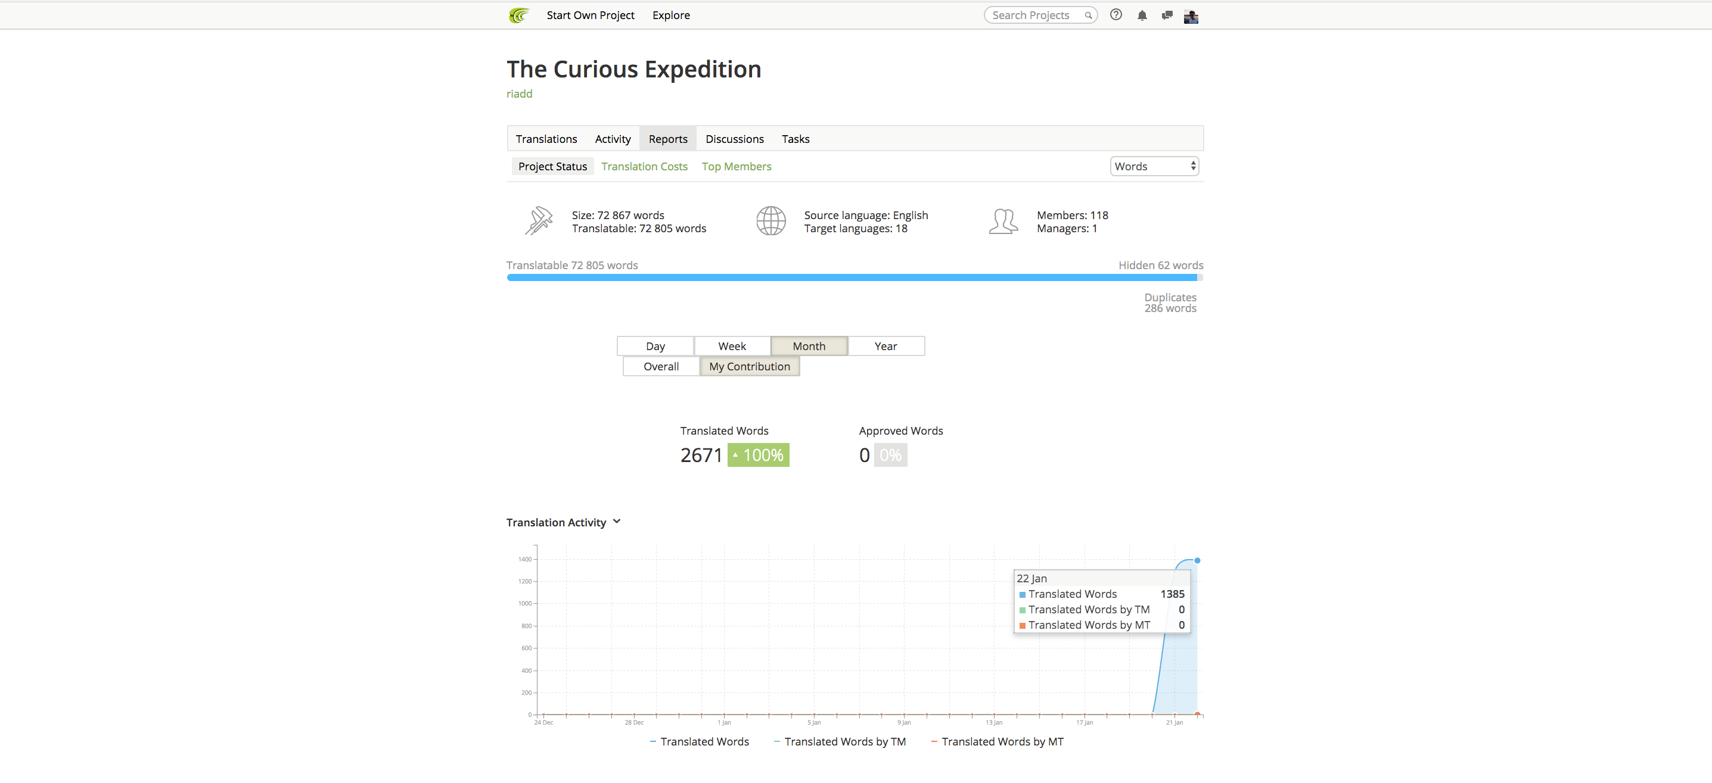Open the Translations tab
This screenshot has height=783, width=1712.
[x=546, y=139]
